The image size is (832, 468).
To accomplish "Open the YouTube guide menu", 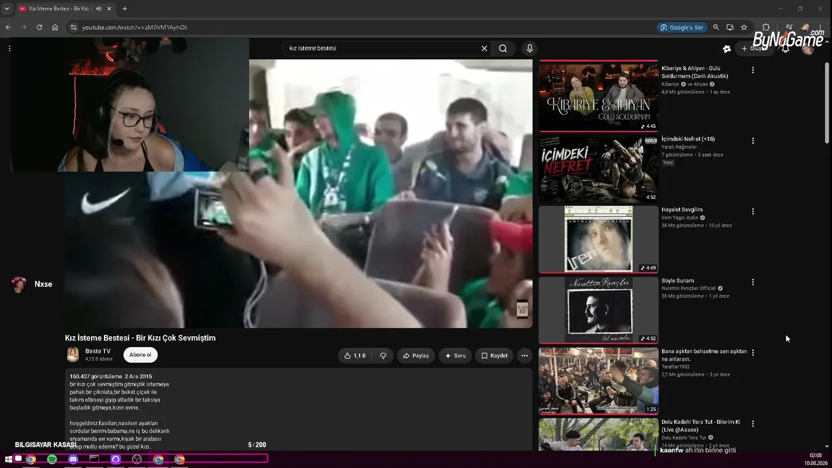I will pyautogui.click(x=10, y=48).
